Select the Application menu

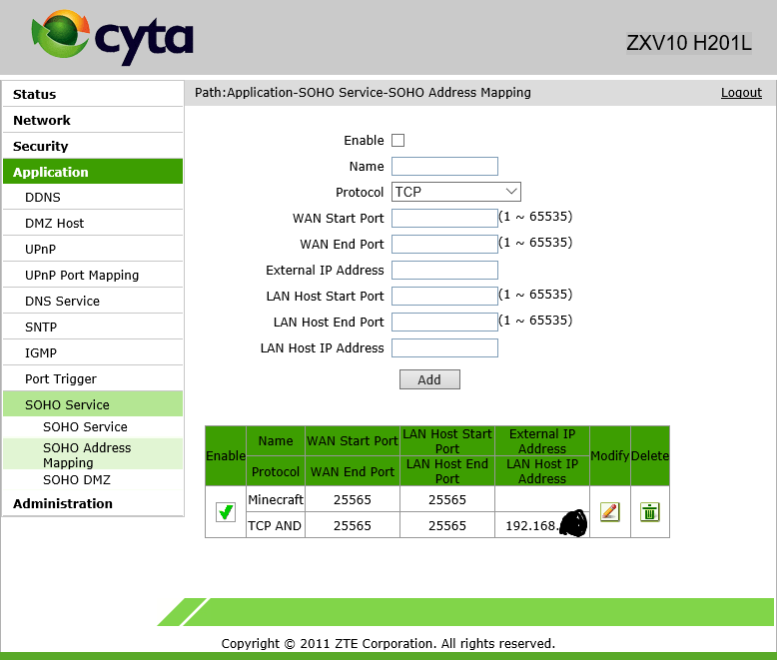point(93,172)
